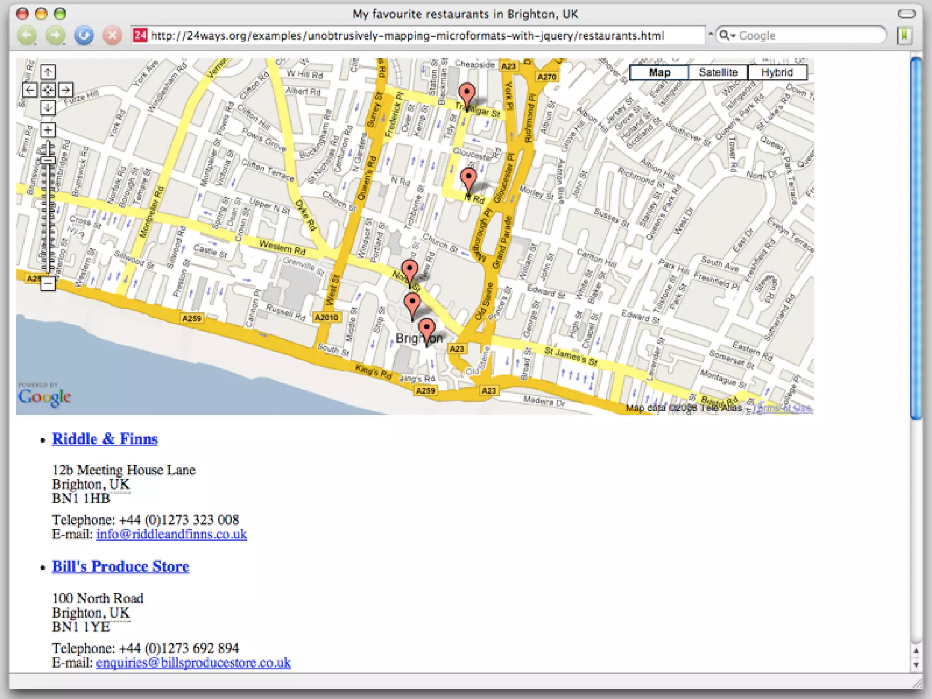Pan the map down with arrow control
Screen dimensions: 932x699
coord(48,107)
